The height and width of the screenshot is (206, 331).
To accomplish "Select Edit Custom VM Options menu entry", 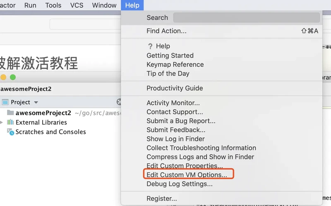I will [187, 175].
